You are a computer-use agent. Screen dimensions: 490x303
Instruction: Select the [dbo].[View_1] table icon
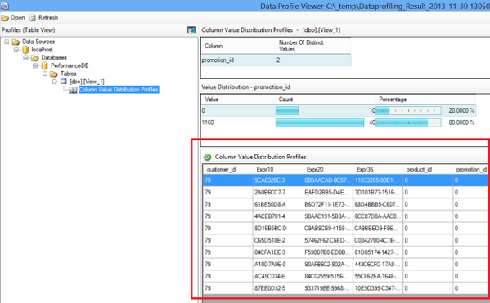[x=64, y=82]
